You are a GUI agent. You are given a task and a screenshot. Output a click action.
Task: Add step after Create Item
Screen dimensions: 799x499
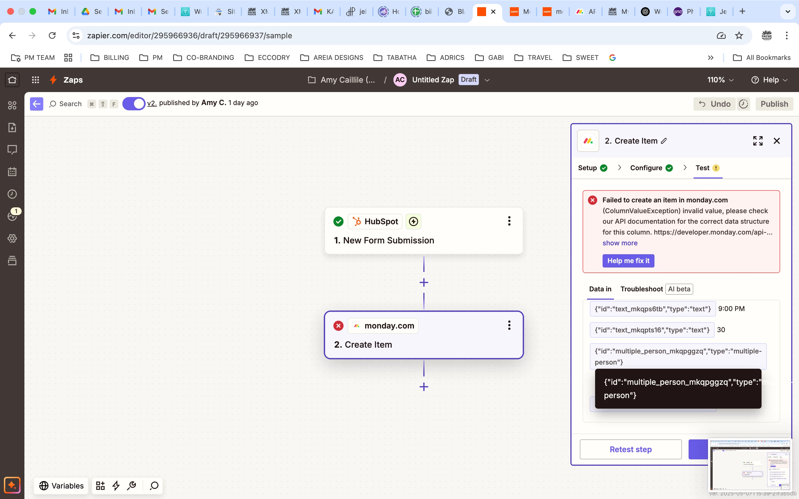coord(424,387)
